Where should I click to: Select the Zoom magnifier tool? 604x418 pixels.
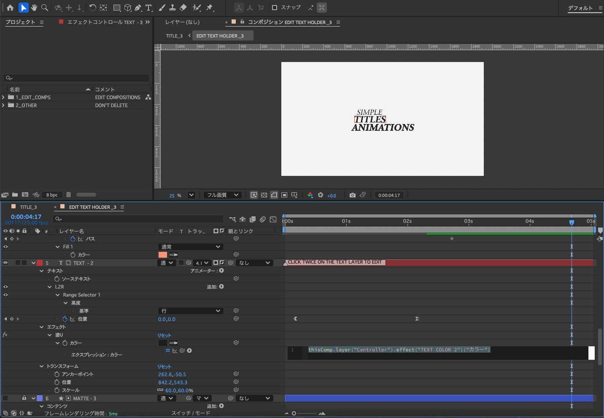pyautogui.click(x=45, y=8)
